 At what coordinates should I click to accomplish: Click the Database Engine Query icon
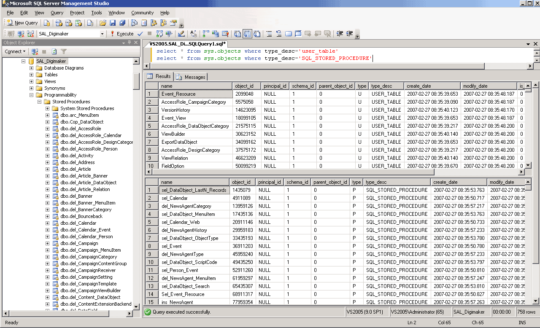47,23
